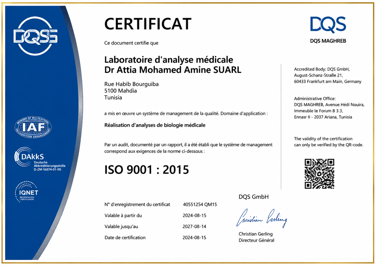
Task: Click the 'Valable jusqu'au' label
Action: tap(121, 227)
